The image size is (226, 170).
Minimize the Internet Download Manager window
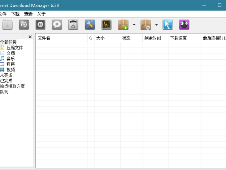tap(204, 5)
